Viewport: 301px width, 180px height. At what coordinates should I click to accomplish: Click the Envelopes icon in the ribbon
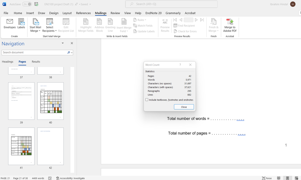tap(10, 24)
